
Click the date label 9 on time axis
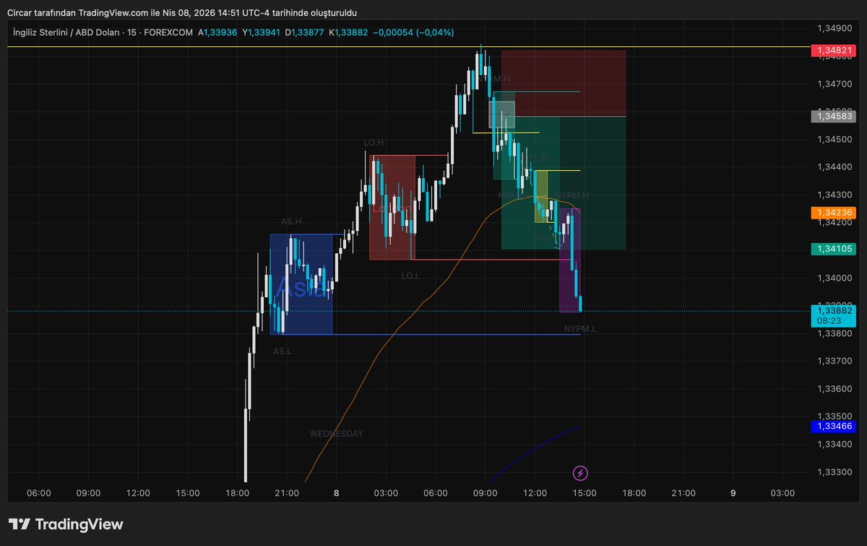[x=733, y=493]
